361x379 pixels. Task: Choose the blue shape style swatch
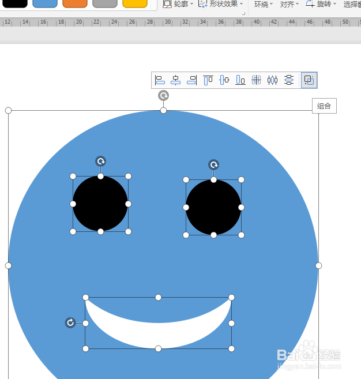pyautogui.click(x=45, y=3)
